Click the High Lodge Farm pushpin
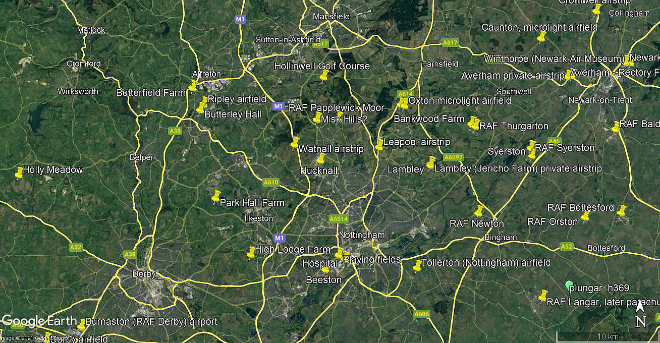The width and height of the screenshot is (660, 343). [x=251, y=252]
